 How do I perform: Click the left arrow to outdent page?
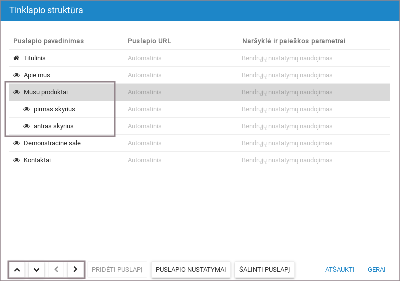click(56, 270)
